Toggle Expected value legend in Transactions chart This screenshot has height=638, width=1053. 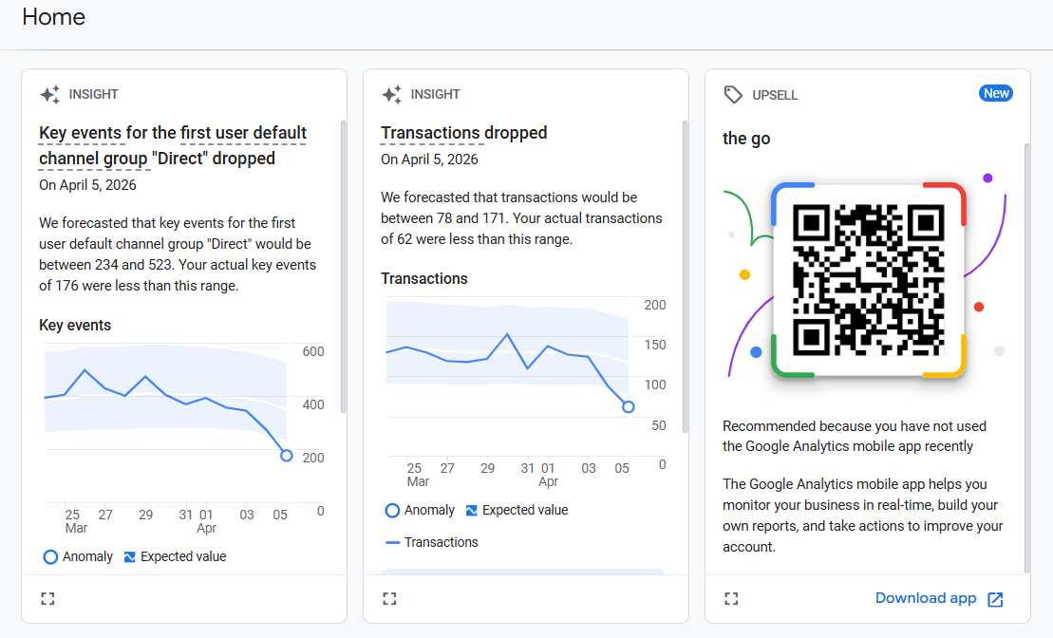tap(517, 510)
